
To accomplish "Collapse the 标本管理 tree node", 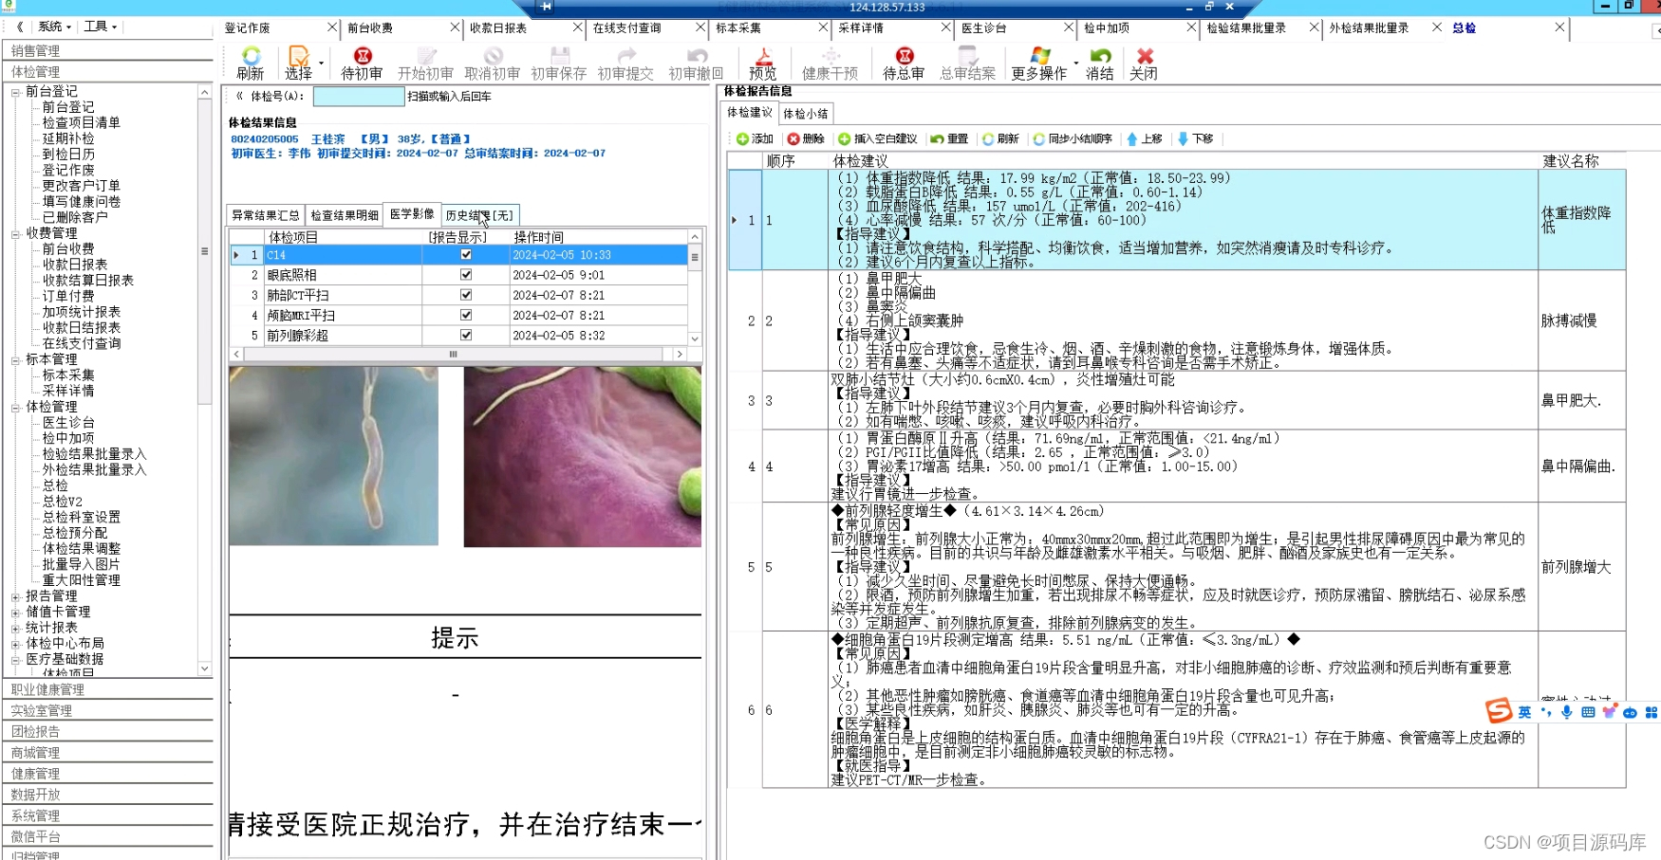I will click(x=15, y=360).
